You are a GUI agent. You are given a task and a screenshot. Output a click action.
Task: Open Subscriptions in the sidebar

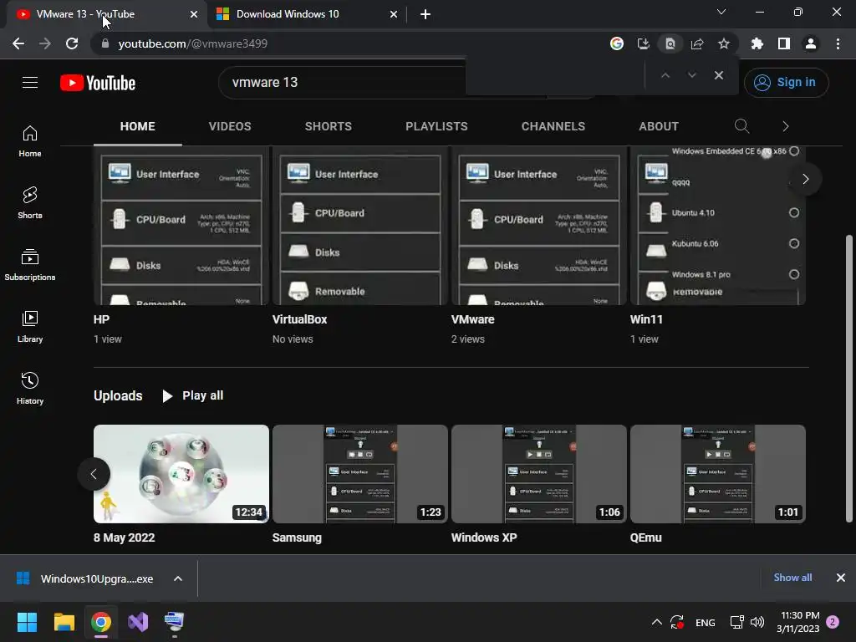(30, 265)
